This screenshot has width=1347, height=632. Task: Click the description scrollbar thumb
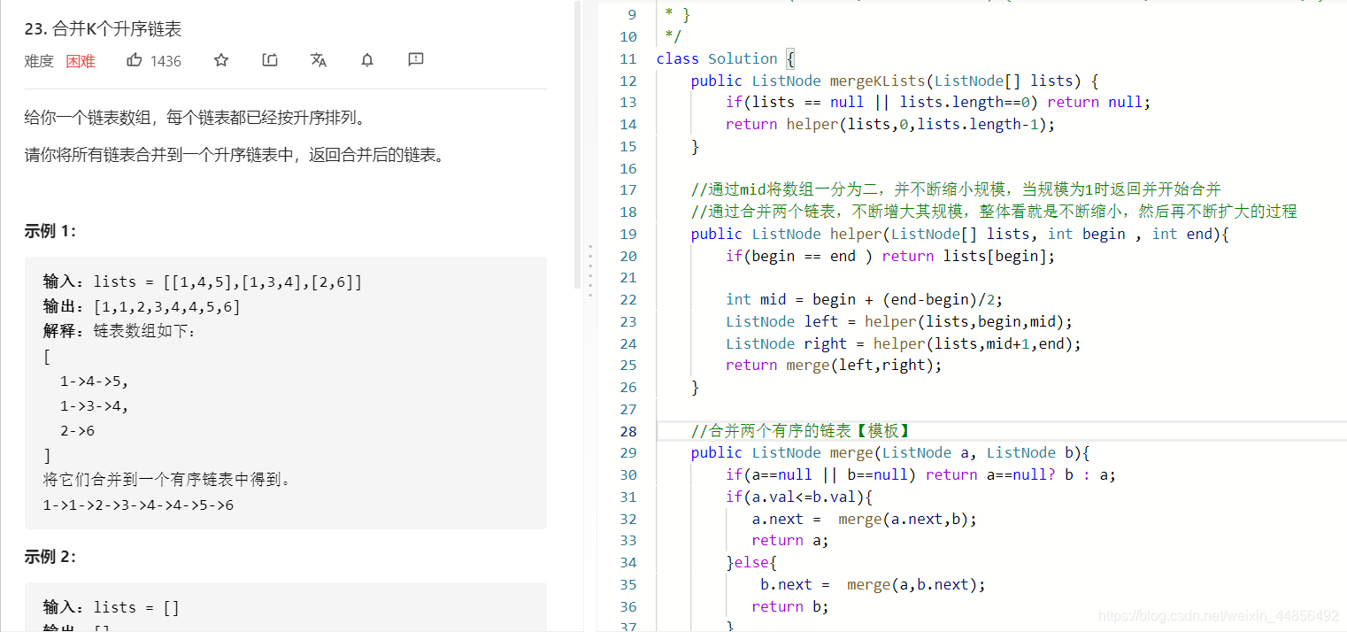[x=578, y=146]
